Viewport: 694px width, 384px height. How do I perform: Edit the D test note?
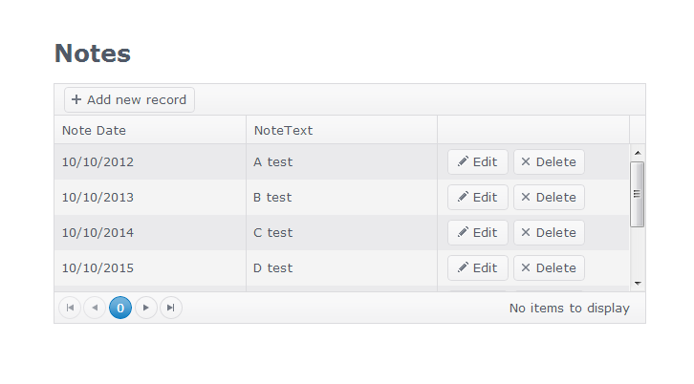477,268
